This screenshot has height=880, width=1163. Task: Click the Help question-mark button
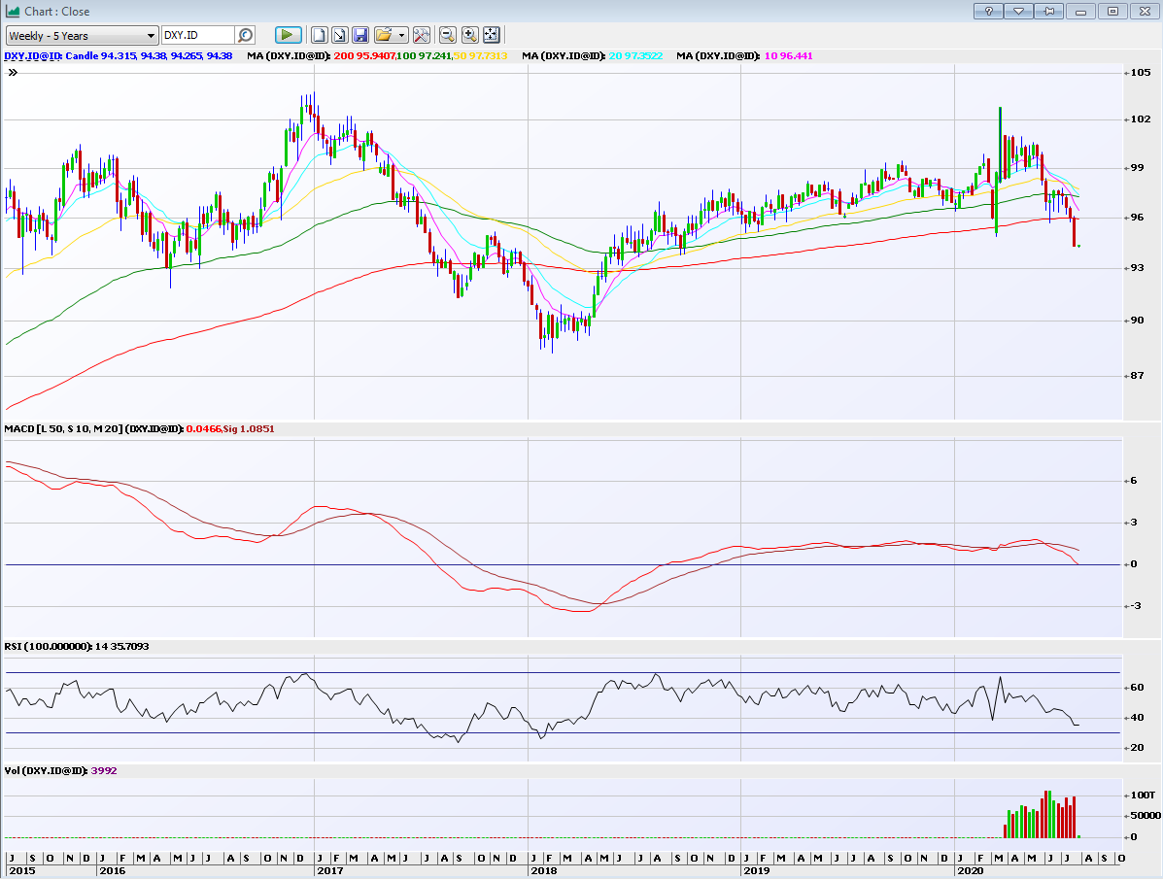tap(988, 11)
